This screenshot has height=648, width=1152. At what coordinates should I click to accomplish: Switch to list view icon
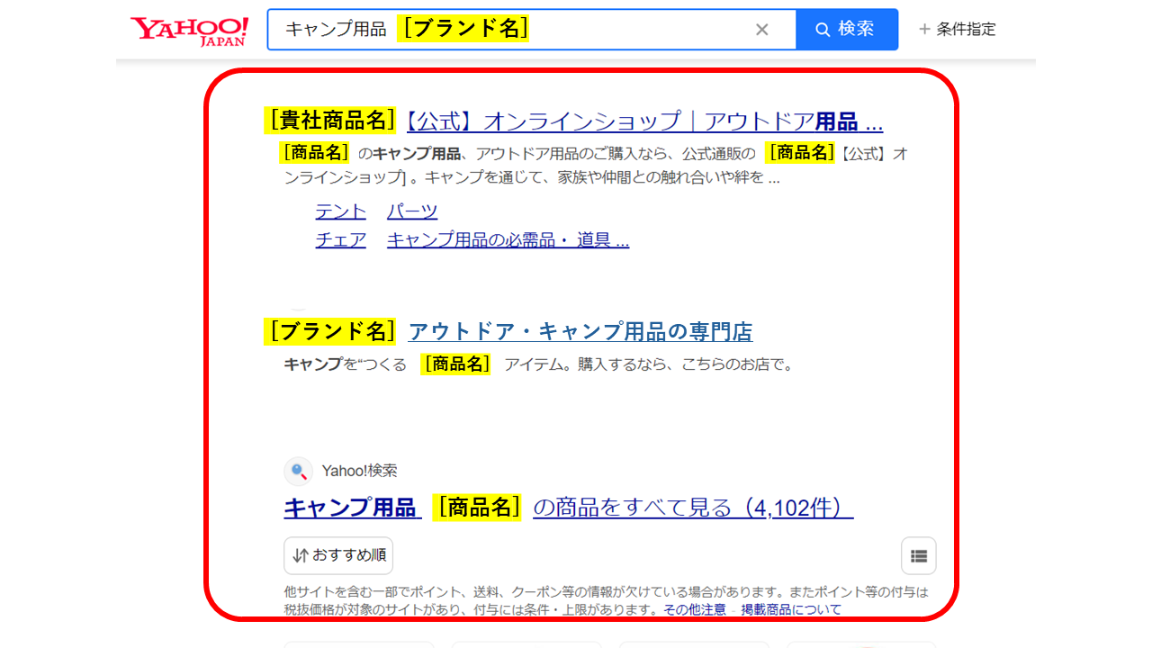click(918, 555)
